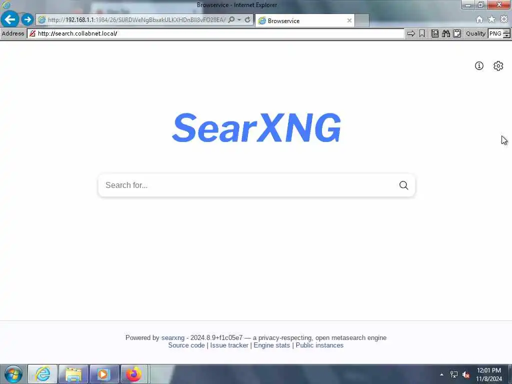
Task: Open the Windows Start menu
Action: pyautogui.click(x=13, y=374)
